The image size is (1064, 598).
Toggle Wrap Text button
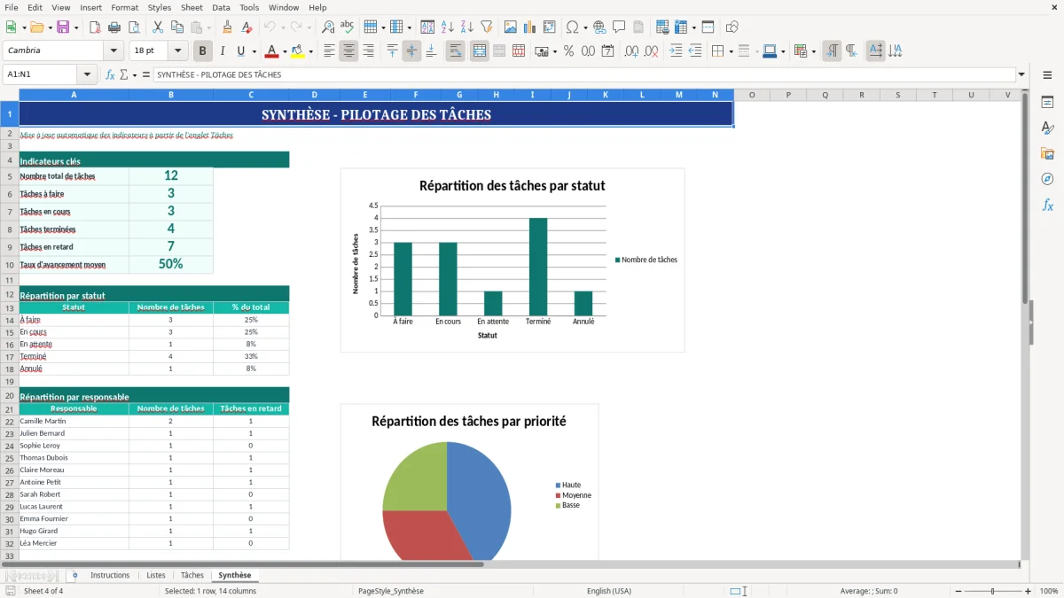456,51
